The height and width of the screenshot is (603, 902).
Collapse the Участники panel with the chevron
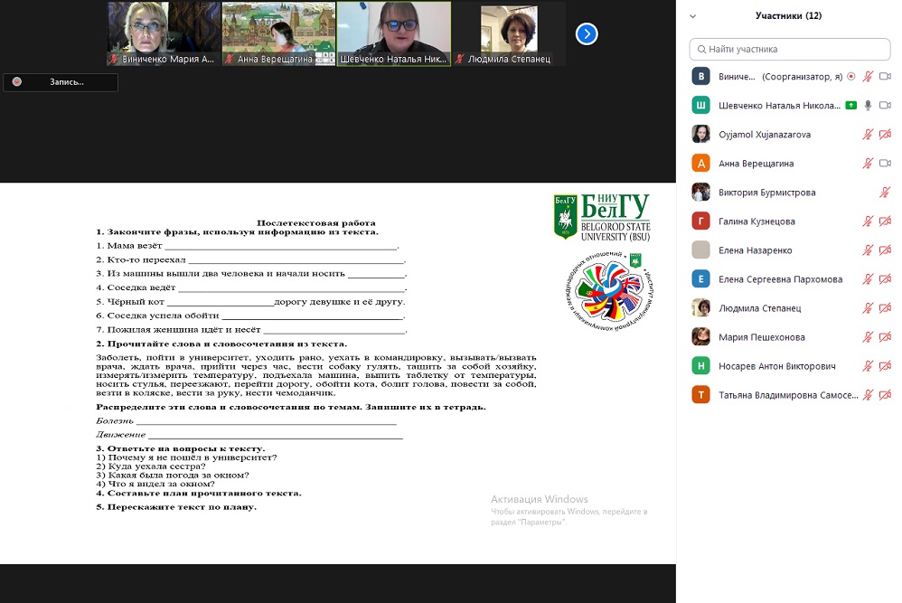[x=693, y=16]
